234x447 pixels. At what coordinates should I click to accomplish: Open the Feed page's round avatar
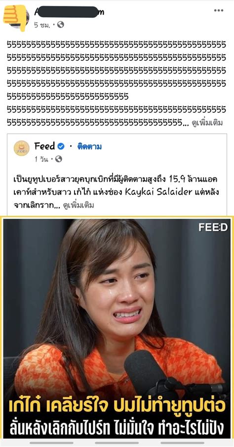[x=22, y=148]
